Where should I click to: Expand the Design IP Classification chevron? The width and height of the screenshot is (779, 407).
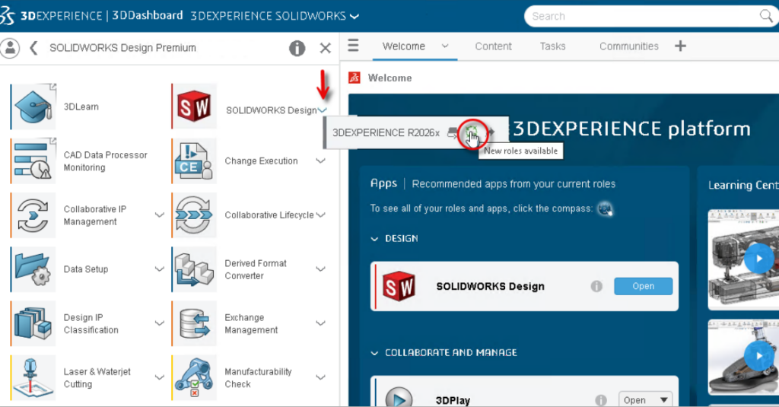pos(160,323)
